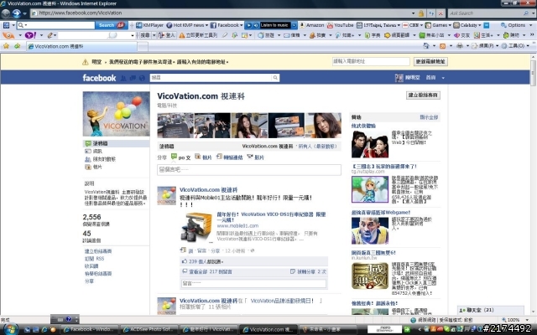Click the email address field in the warning bar

(x=371, y=61)
